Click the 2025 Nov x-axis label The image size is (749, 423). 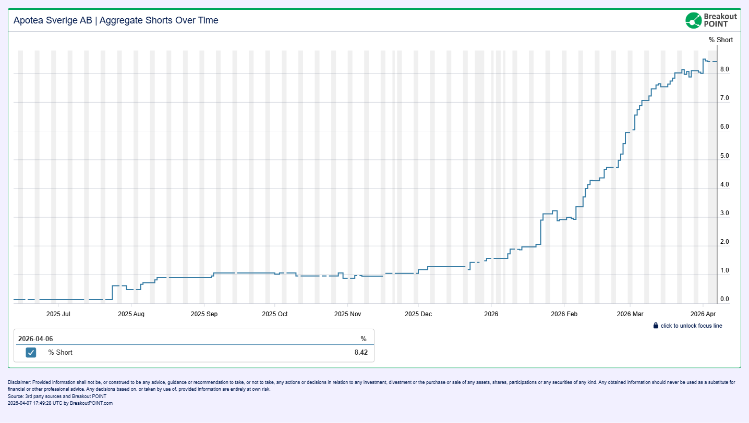point(347,314)
